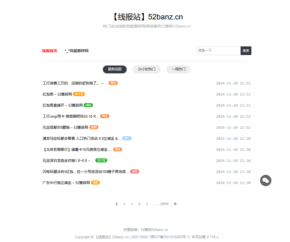The width and height of the screenshot is (290, 242).
Task: Click 线报 tag beside 广东中行抽立减金
Action: [95, 183]
